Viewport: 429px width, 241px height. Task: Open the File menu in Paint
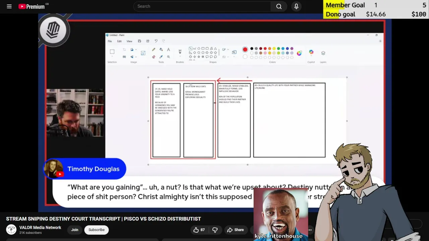[x=110, y=41]
